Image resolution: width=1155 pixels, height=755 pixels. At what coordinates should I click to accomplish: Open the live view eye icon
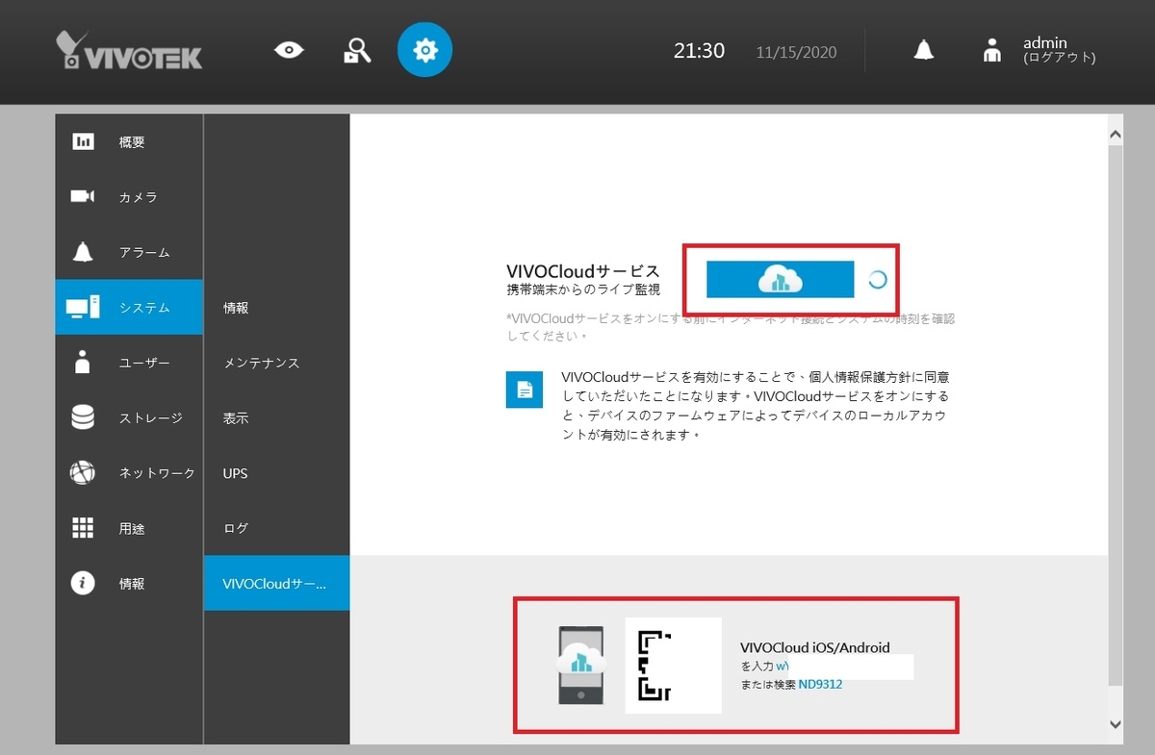coord(288,51)
